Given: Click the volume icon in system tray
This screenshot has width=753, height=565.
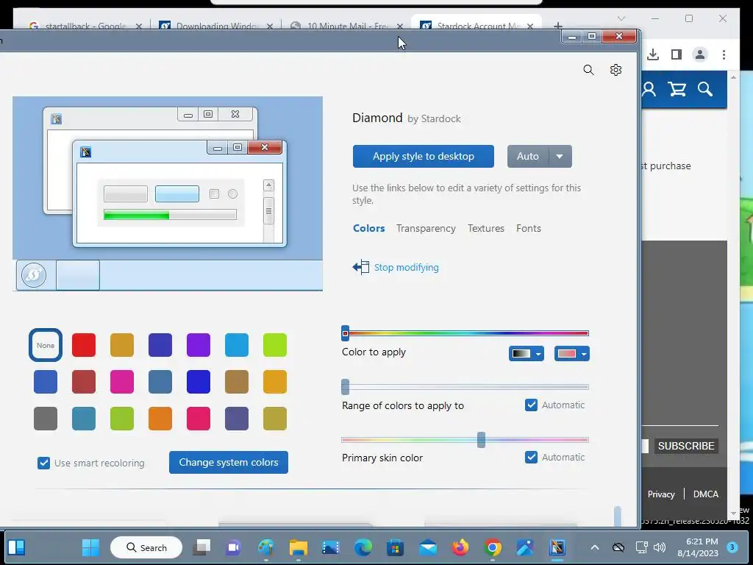Looking at the screenshot, I should click(x=660, y=547).
